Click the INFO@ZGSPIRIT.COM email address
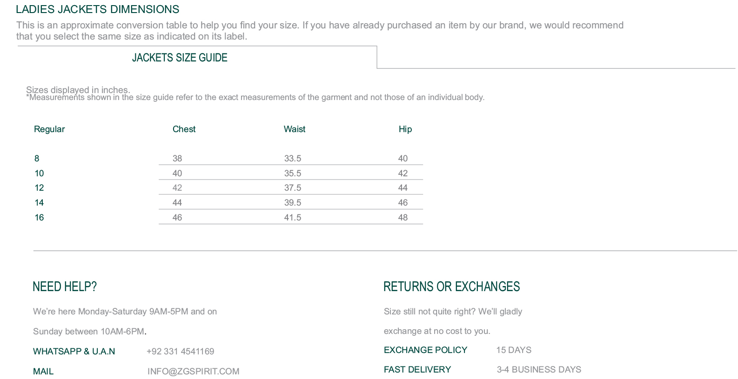The width and height of the screenshot is (738, 379). (x=193, y=372)
